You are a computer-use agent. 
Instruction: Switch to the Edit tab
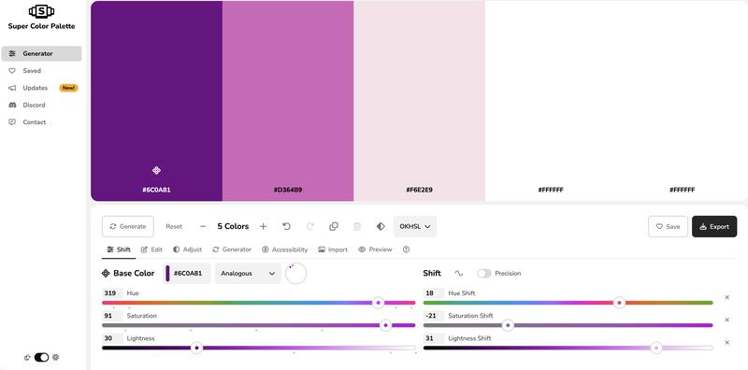[x=151, y=249]
